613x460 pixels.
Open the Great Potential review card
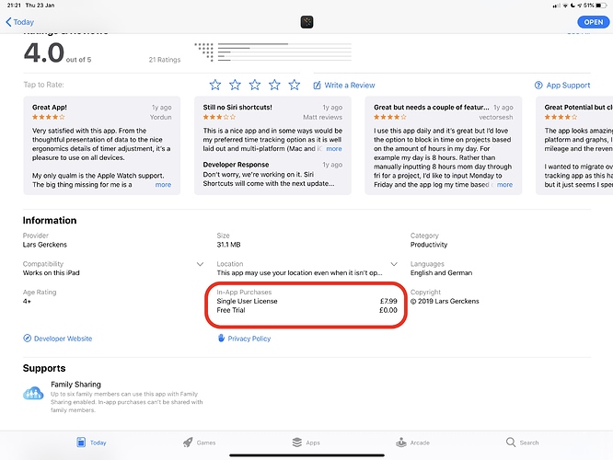(574, 145)
